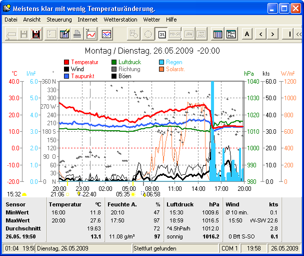Open the data table view icon

pyautogui.click(x=217, y=34)
